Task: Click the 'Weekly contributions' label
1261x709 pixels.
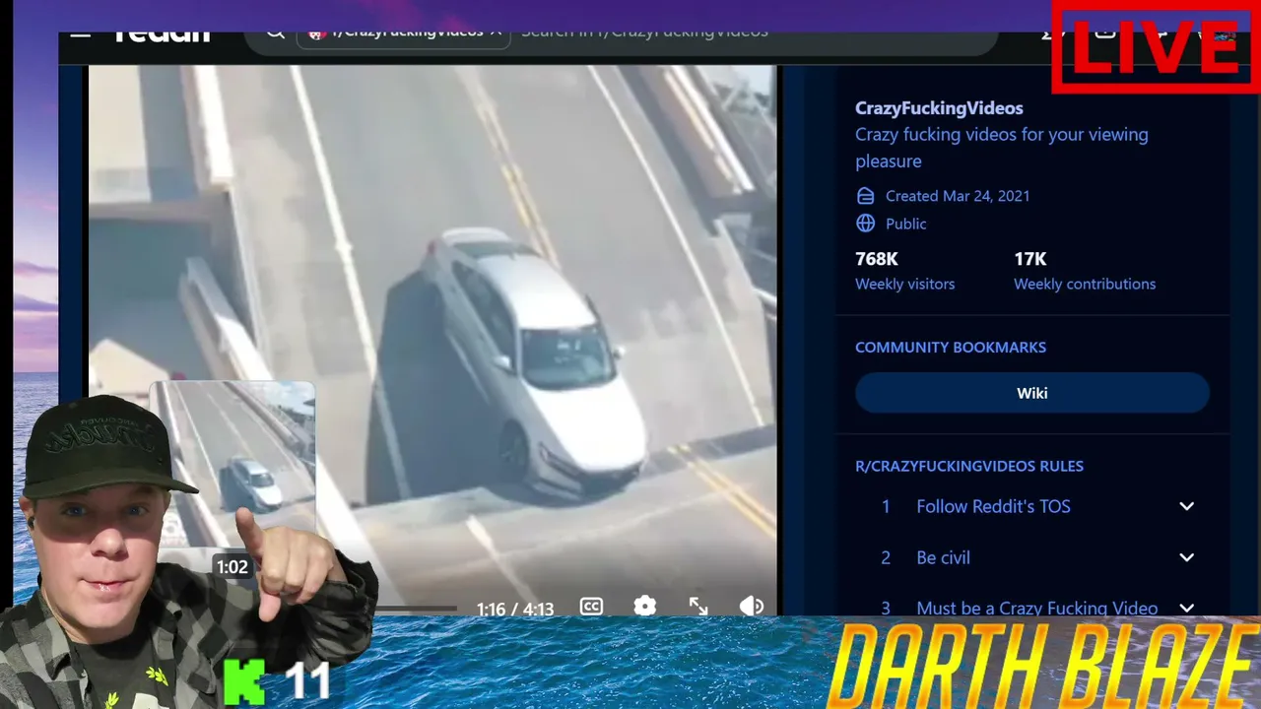Action: [x=1086, y=284]
